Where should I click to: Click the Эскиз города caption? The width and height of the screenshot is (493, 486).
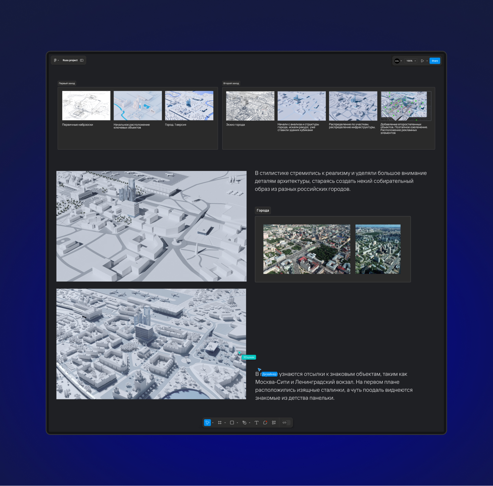pos(236,125)
